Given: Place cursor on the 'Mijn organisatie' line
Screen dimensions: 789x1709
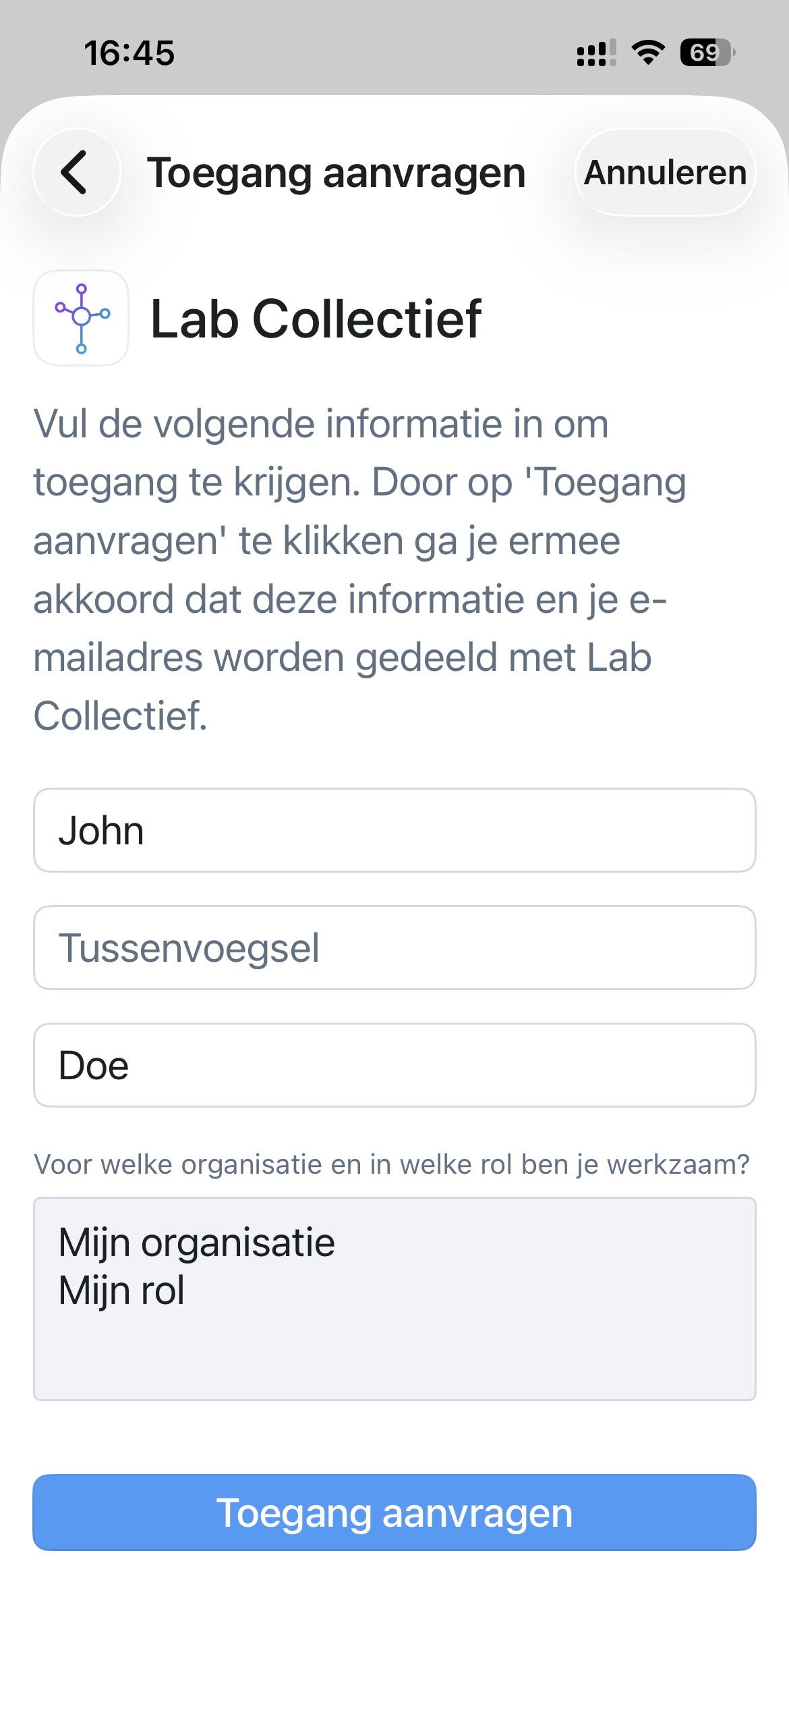Looking at the screenshot, I should click(x=197, y=1243).
